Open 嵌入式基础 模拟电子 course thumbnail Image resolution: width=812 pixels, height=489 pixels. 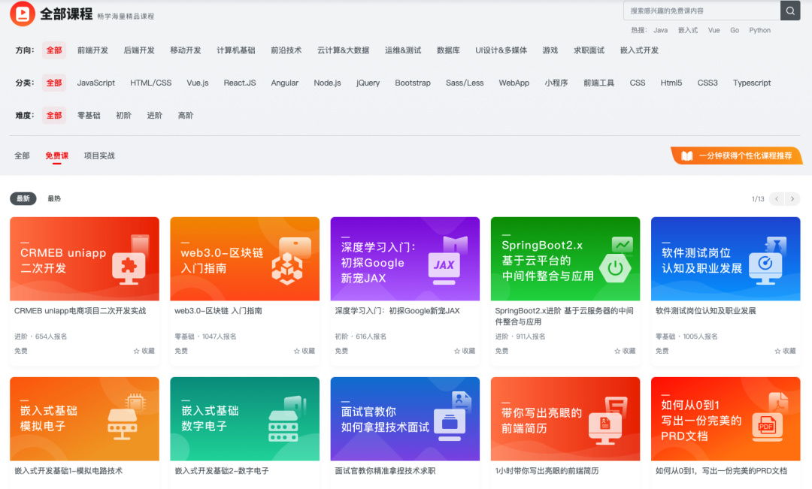coord(84,418)
